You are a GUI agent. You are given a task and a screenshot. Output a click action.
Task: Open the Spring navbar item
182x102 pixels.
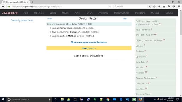click(53, 13)
